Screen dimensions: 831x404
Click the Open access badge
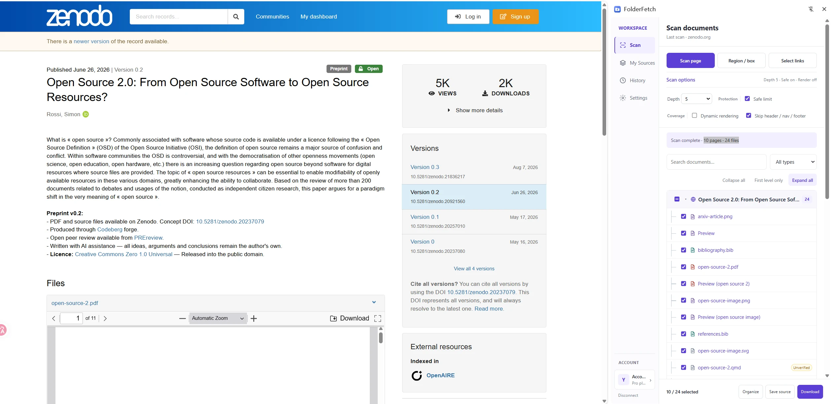[369, 69]
